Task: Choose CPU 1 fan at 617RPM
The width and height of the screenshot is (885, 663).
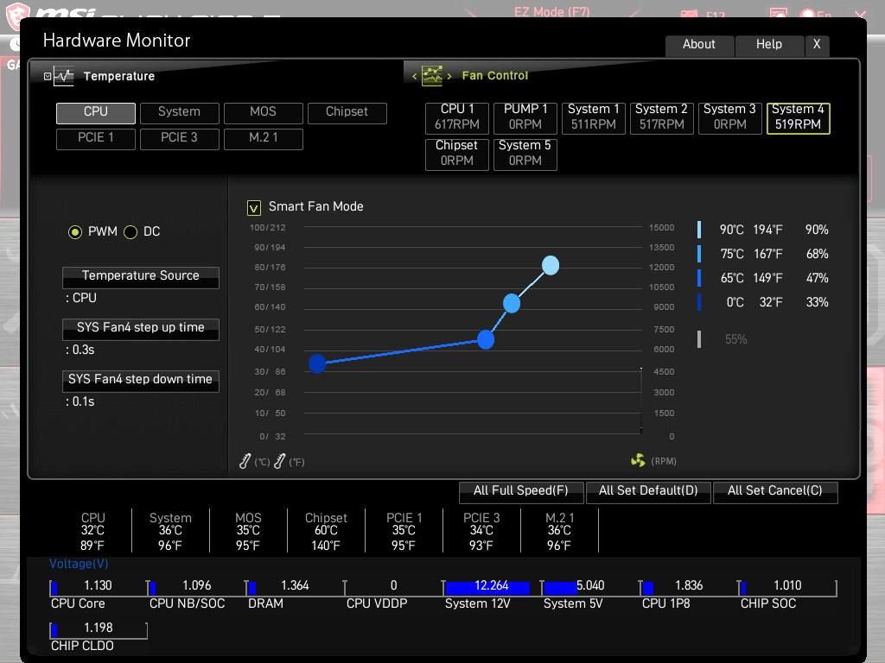Action: 457,117
